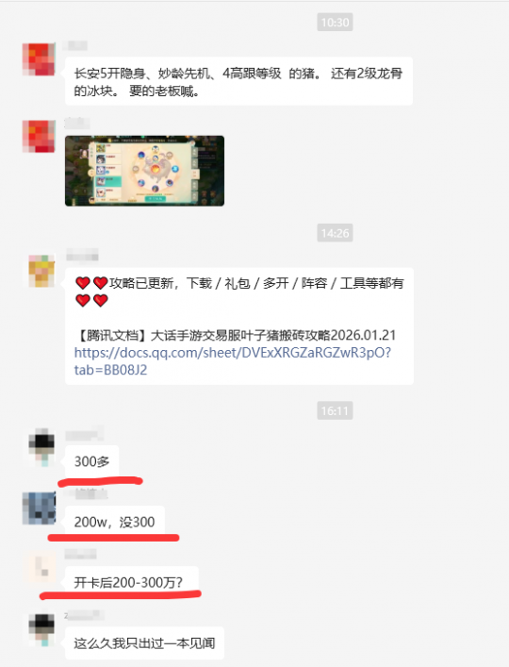509x667 pixels.
Task: Click the blue-gray avatar beside 200w,没300
Action: (x=39, y=509)
